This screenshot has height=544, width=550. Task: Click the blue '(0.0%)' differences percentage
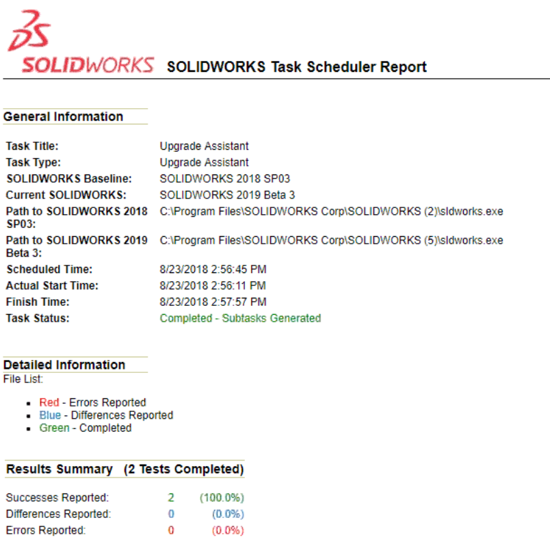coord(228,514)
